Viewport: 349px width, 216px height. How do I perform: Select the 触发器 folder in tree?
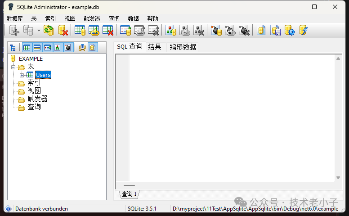click(37, 99)
